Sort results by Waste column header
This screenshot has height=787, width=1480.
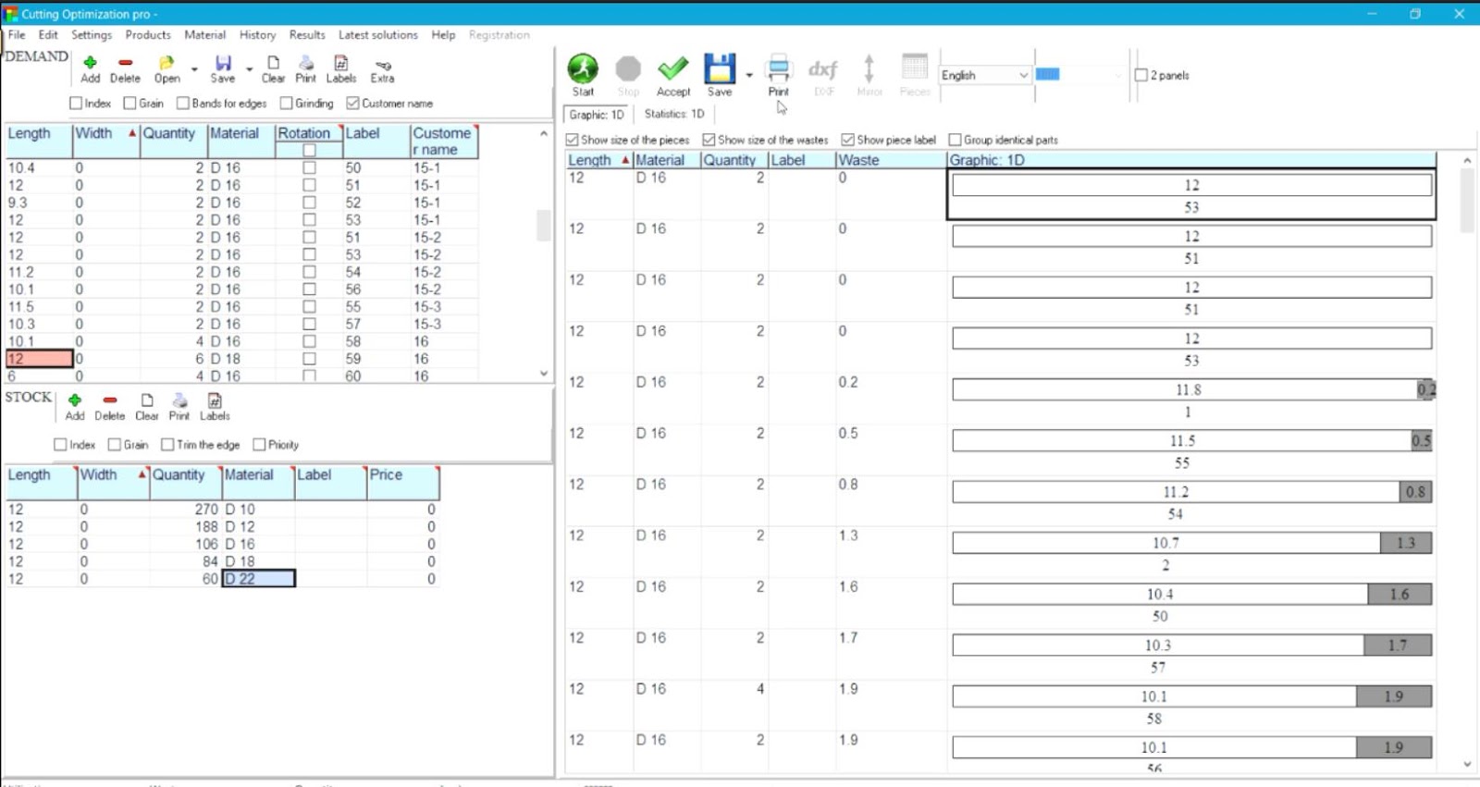[x=892, y=160]
